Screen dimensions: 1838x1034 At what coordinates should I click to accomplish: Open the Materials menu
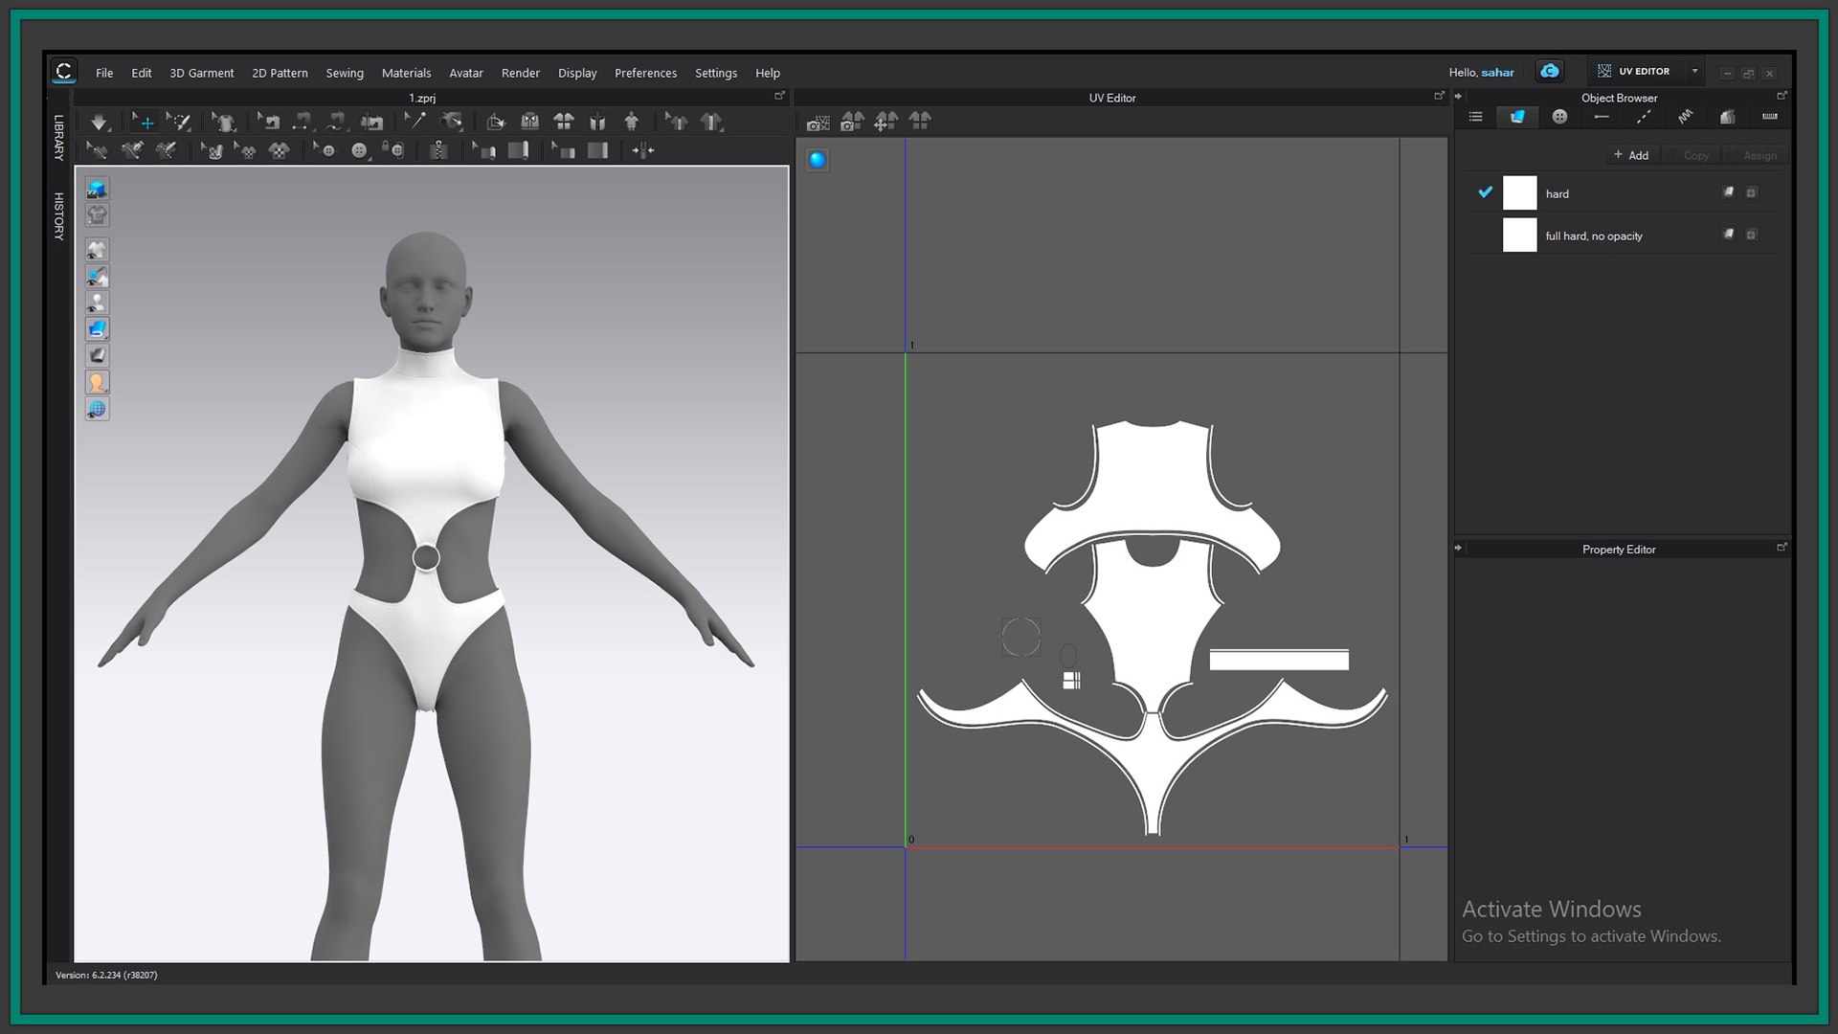[x=406, y=73]
